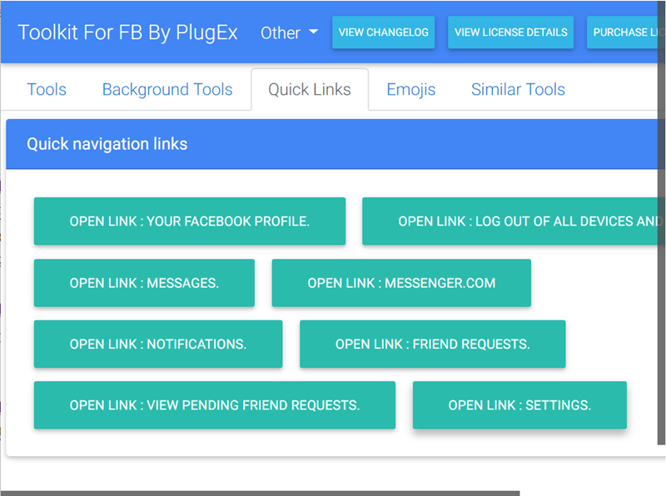
Task: Select the Quick Links tab
Action: [x=310, y=90]
